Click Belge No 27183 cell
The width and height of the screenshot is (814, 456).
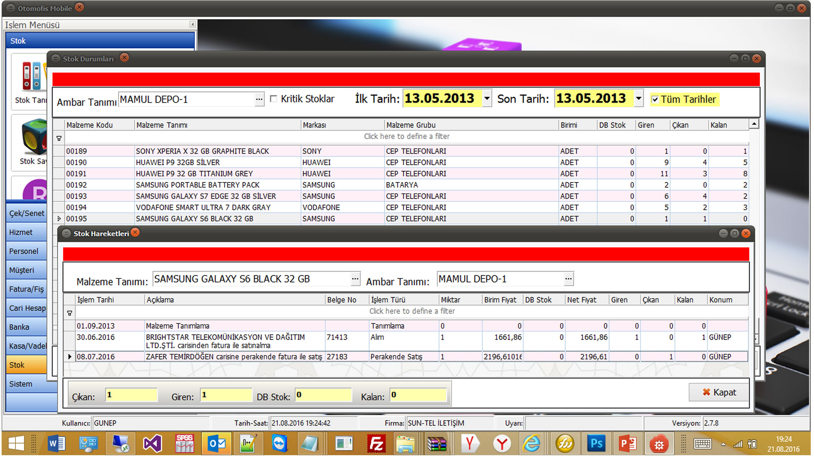[x=347, y=357]
